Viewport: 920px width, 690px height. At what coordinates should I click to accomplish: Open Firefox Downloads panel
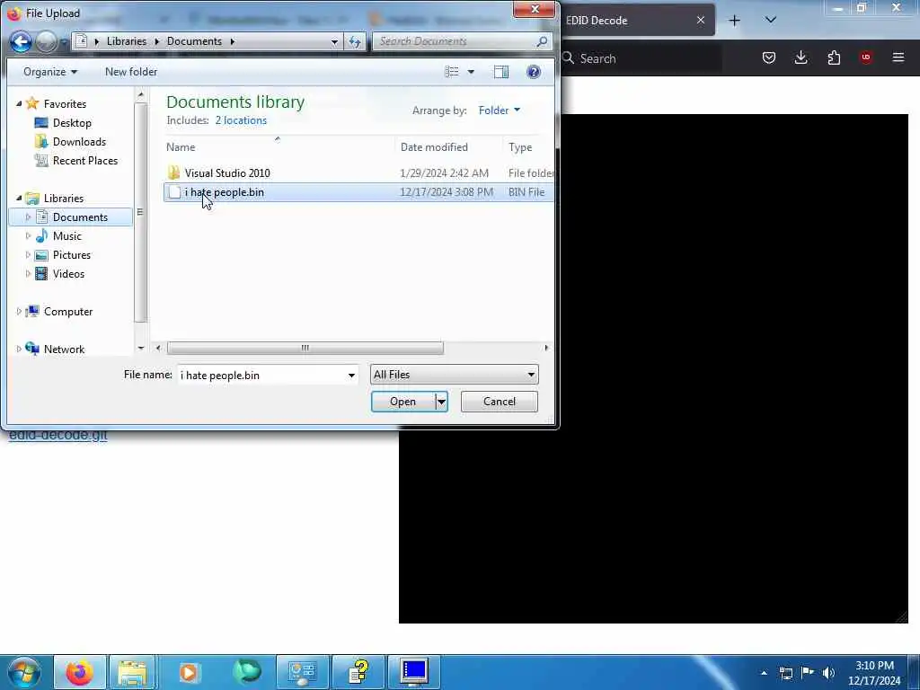[801, 57]
